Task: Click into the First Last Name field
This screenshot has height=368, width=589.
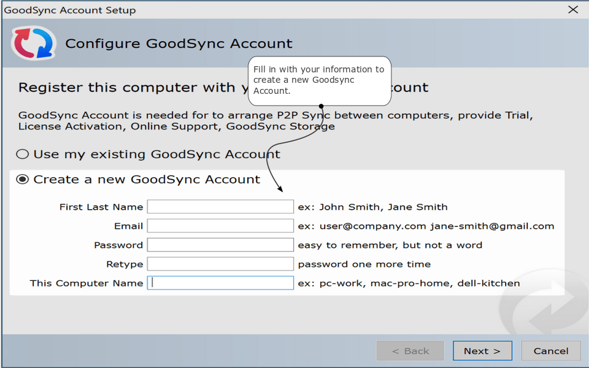Action: click(x=220, y=207)
